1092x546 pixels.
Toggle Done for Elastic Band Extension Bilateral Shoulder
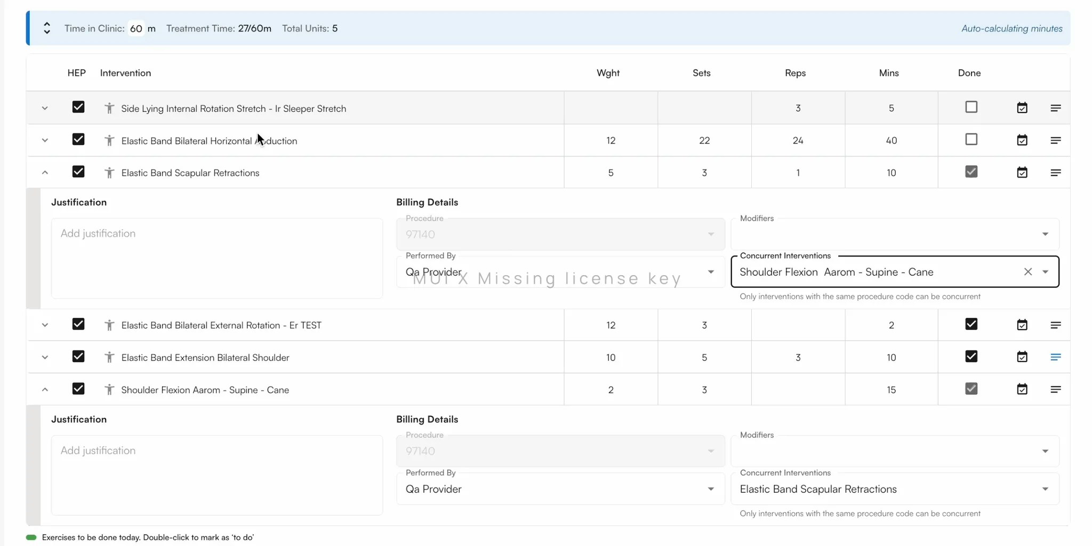tap(971, 356)
